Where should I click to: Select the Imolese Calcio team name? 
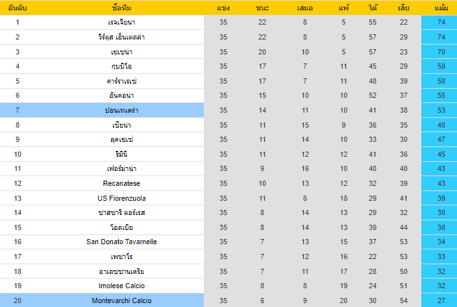[x=121, y=286]
